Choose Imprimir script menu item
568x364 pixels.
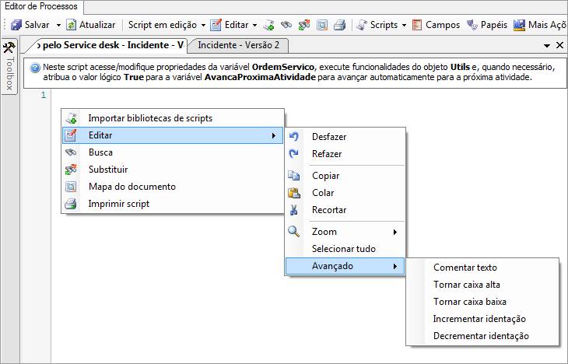click(x=173, y=204)
